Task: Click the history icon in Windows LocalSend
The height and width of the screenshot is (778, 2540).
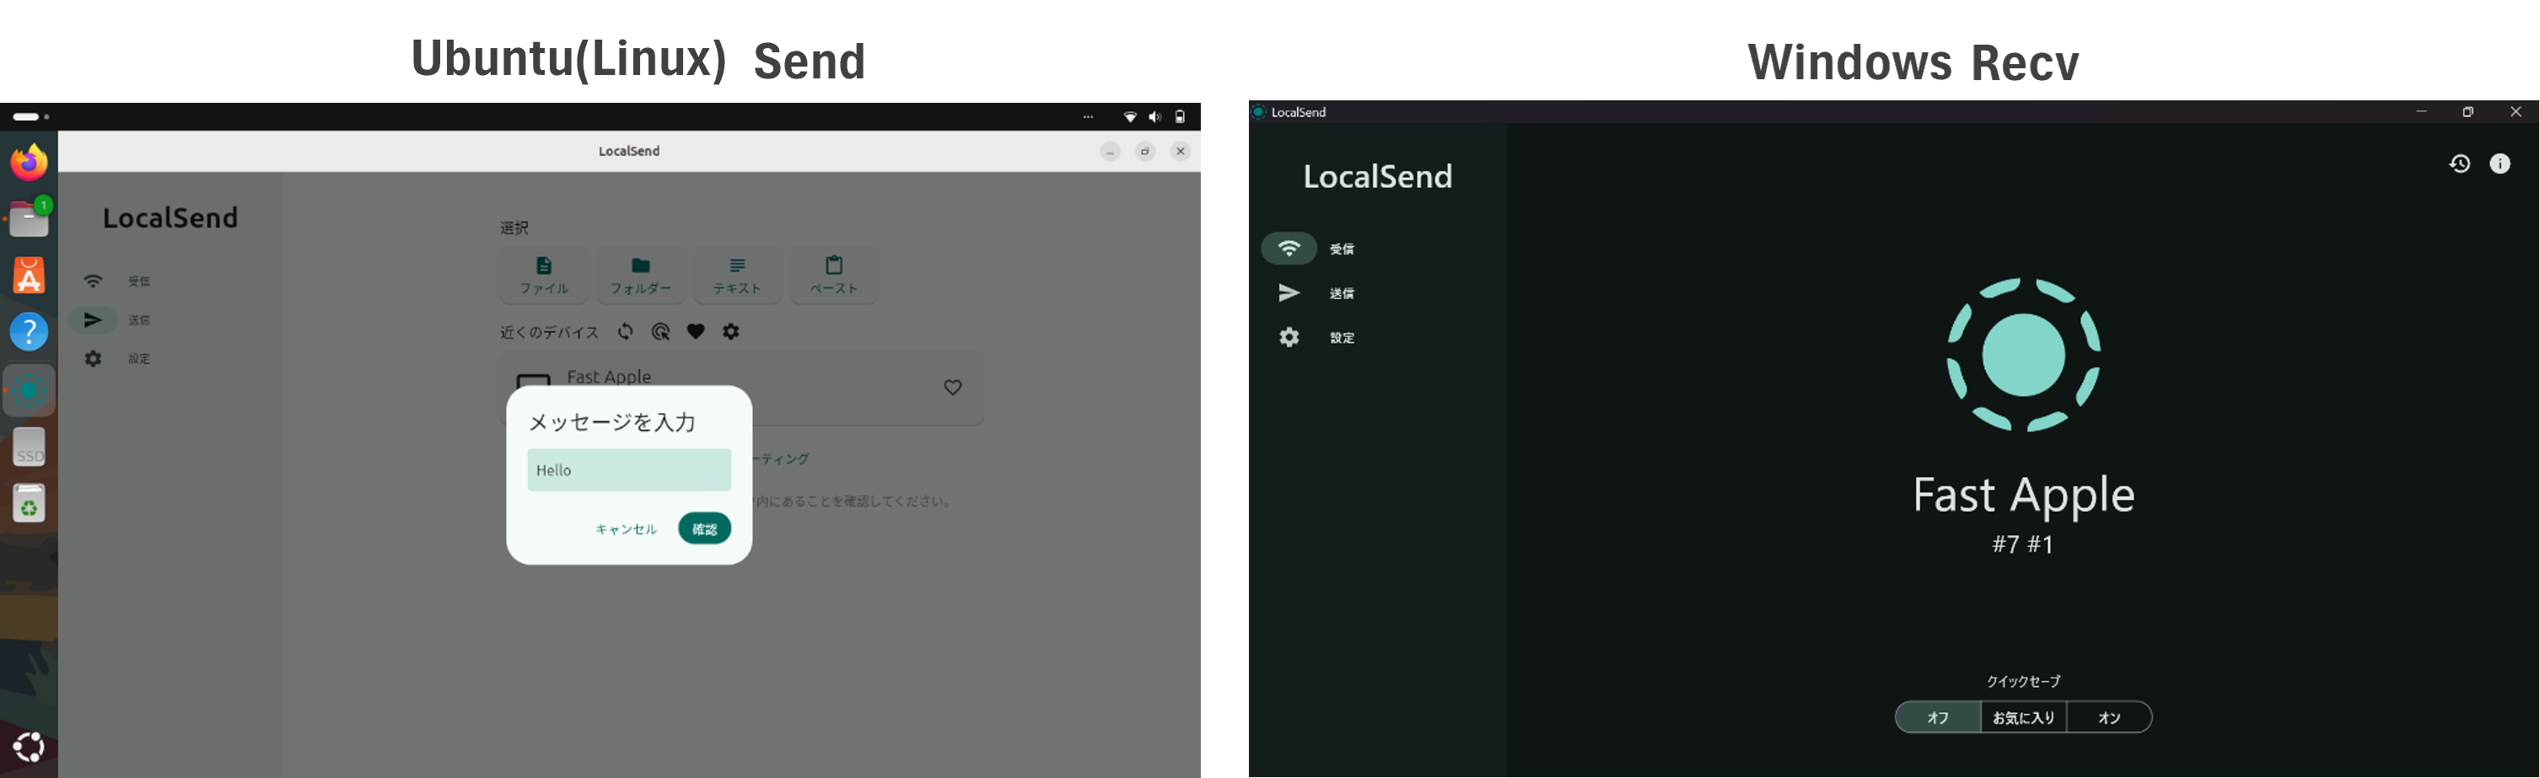Action: (x=2459, y=164)
